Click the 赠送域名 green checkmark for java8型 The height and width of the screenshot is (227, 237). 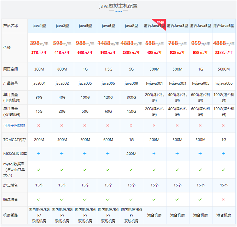click(131, 199)
